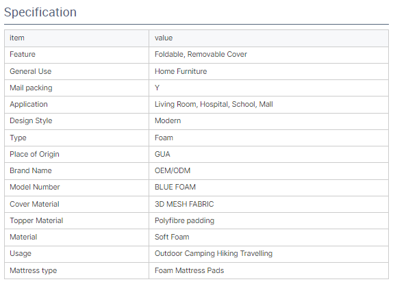Select 'Living Room, Hospital, School, Mall' text
The height and width of the screenshot is (284, 393).
coord(214,104)
